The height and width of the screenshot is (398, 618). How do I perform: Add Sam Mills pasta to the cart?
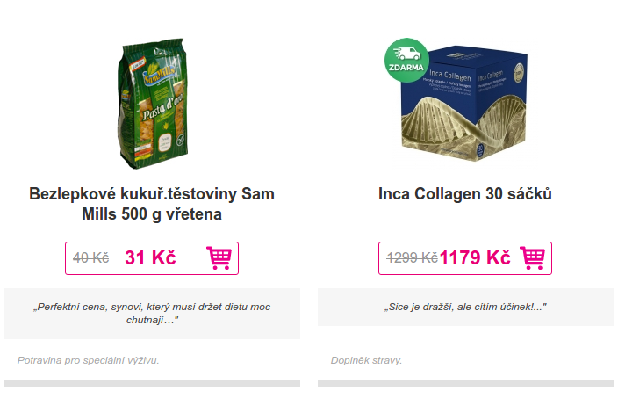(219, 258)
